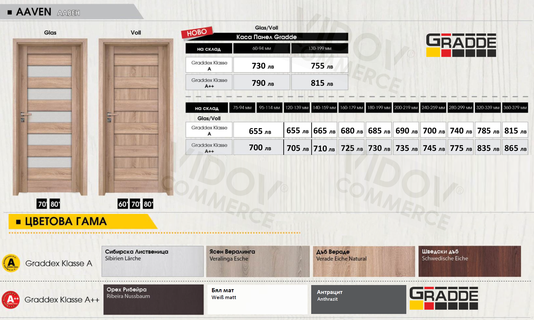Click the 775 лв price cell
Screen dimensions: 534x320
point(461,147)
